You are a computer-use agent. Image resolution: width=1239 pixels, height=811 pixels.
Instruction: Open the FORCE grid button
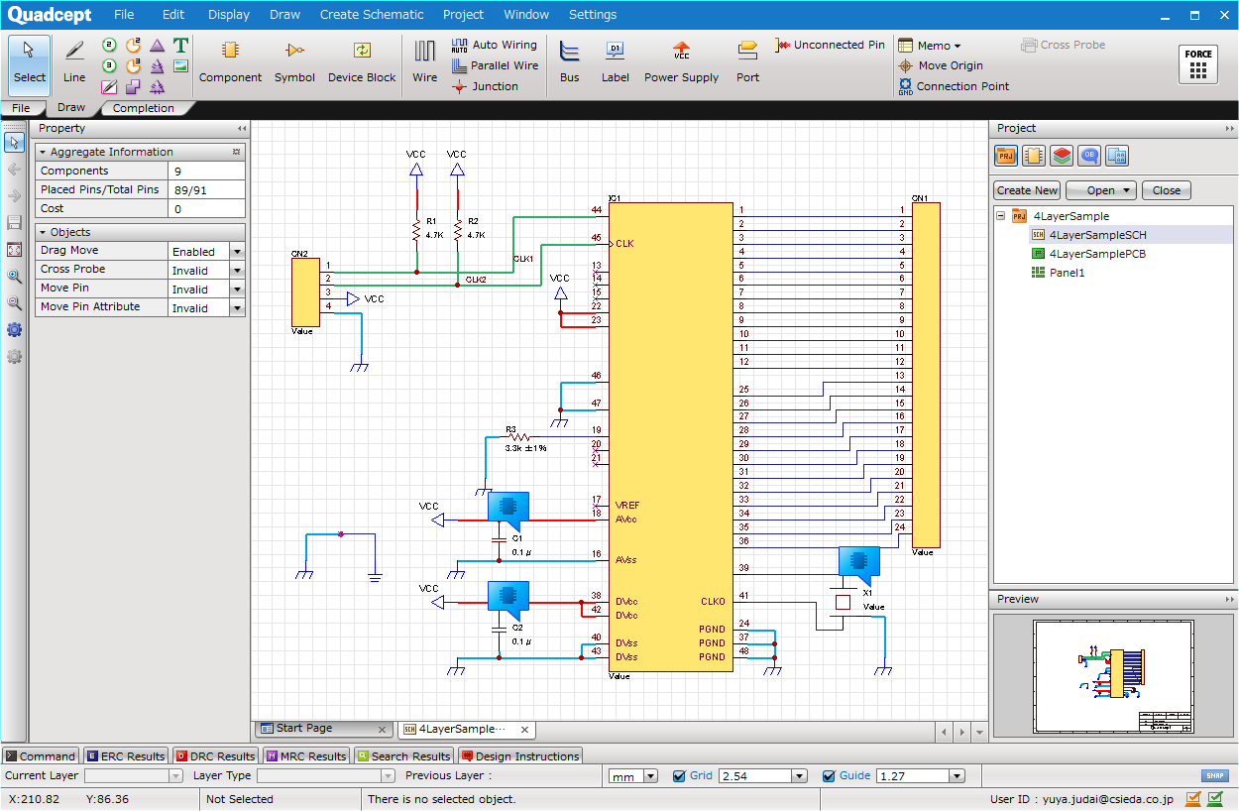[x=1198, y=64]
